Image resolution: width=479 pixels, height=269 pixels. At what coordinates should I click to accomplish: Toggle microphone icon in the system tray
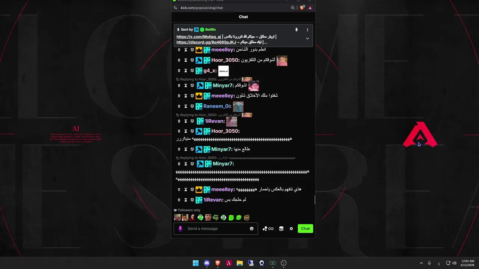pos(429,263)
